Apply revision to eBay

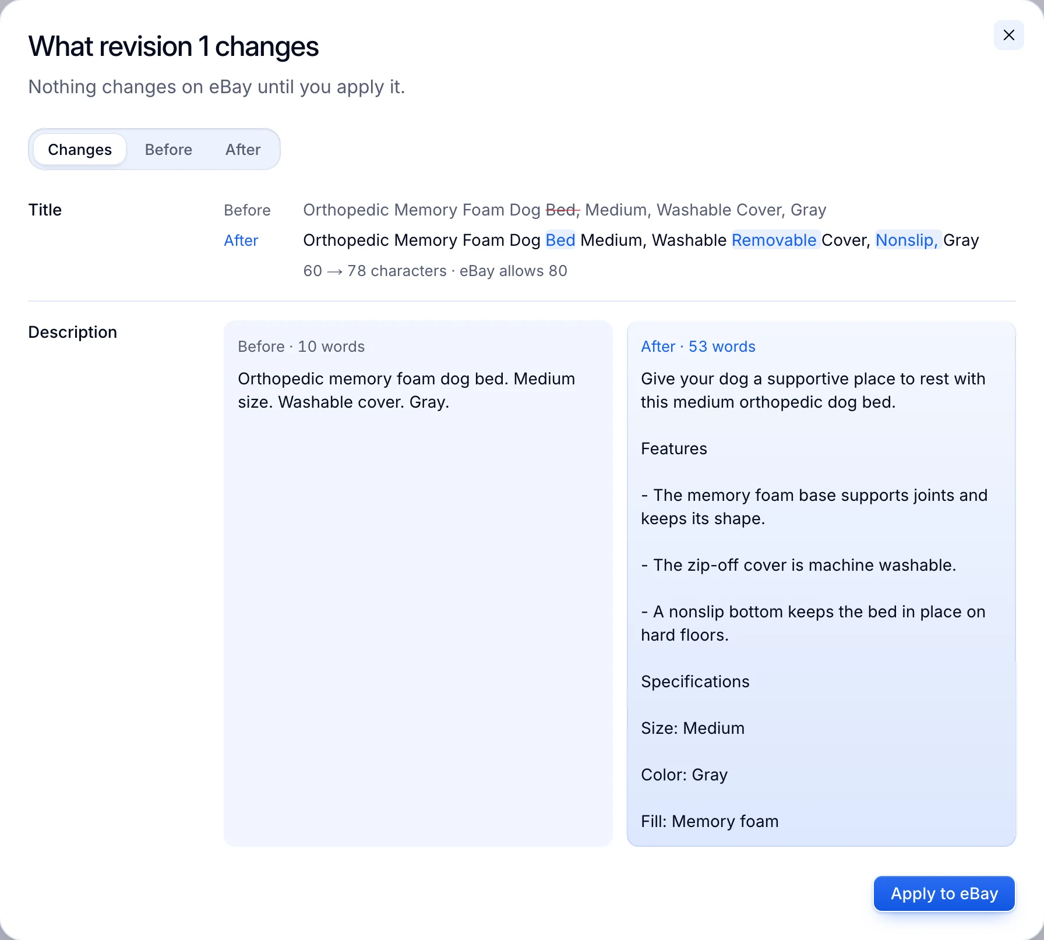944,893
